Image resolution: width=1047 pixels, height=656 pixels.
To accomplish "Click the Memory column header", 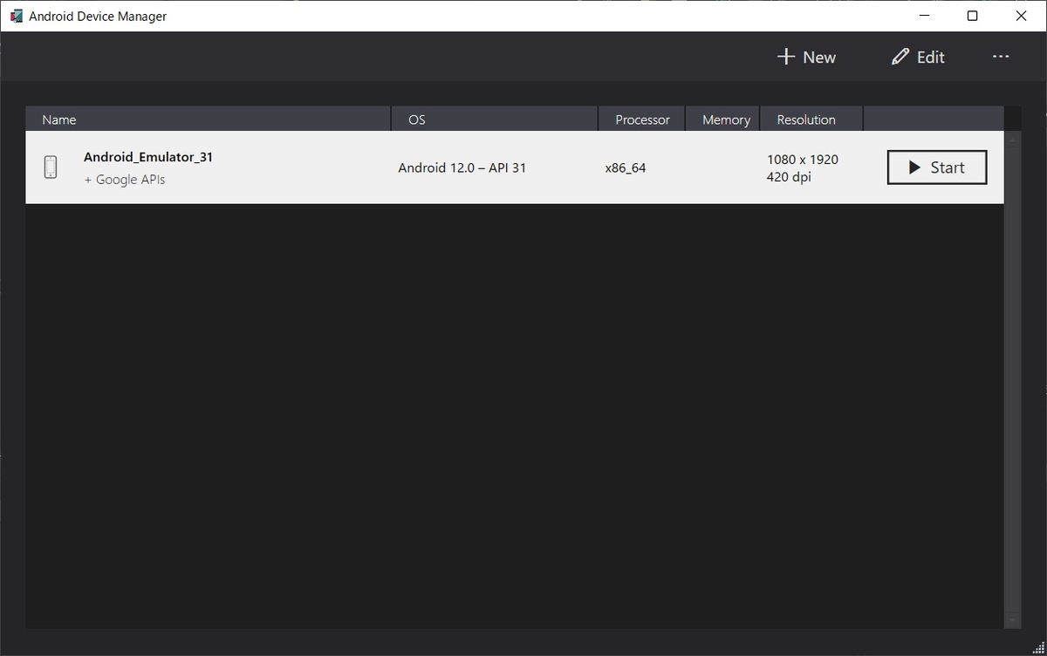I will point(728,119).
